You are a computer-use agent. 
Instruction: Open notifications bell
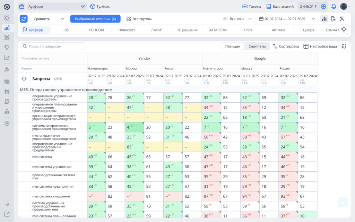coord(334,7)
